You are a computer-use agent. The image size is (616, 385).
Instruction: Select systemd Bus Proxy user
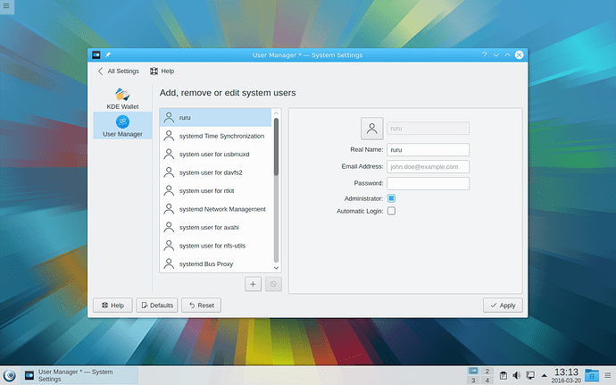click(x=216, y=264)
